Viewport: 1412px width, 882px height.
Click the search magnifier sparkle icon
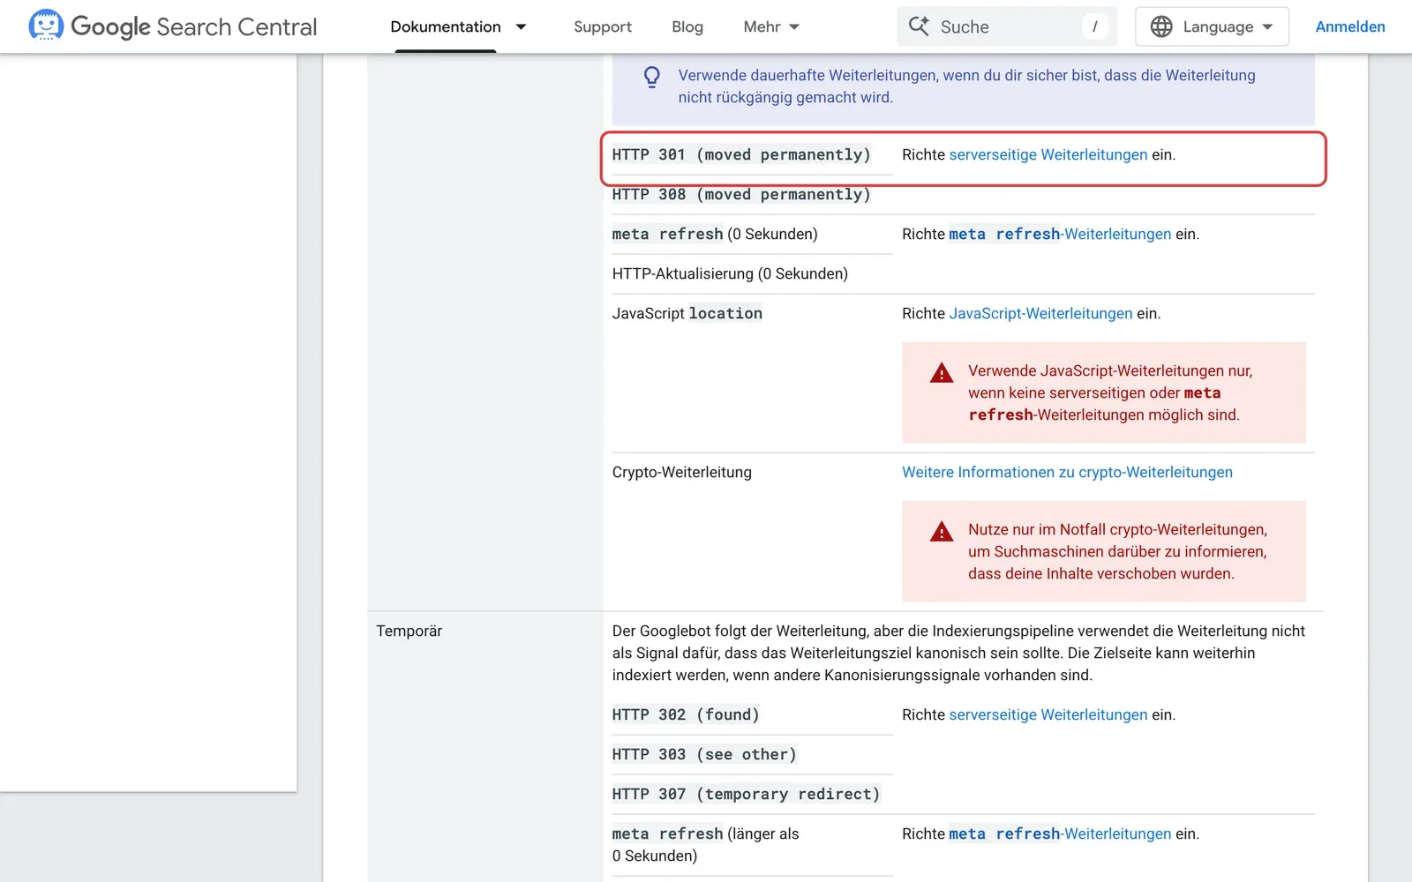coord(919,26)
